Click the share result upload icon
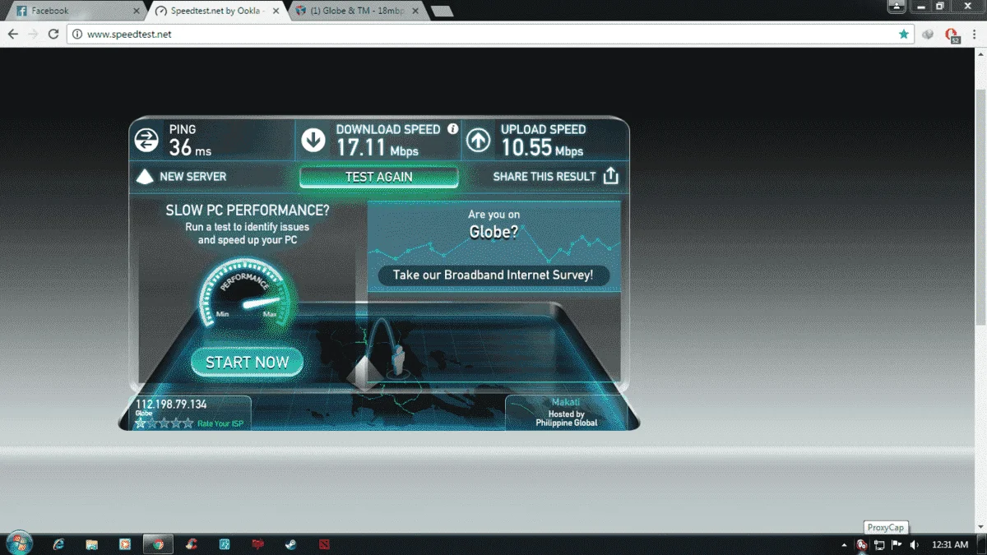The height and width of the screenshot is (555, 987). 609,176
